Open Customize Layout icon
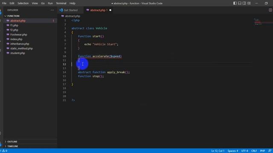The width and height of the screenshot is (273, 153). pyautogui.click(x=249, y=3)
